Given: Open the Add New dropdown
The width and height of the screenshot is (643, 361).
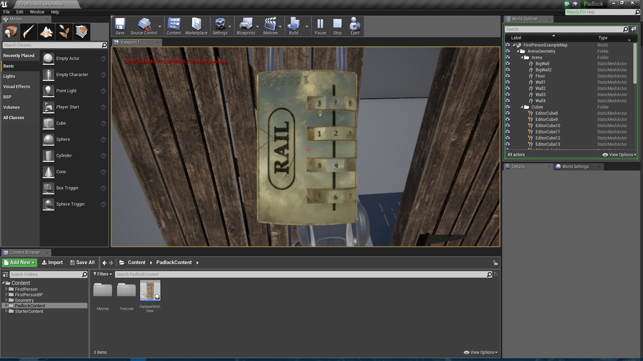Looking at the screenshot, I should click(x=20, y=263).
